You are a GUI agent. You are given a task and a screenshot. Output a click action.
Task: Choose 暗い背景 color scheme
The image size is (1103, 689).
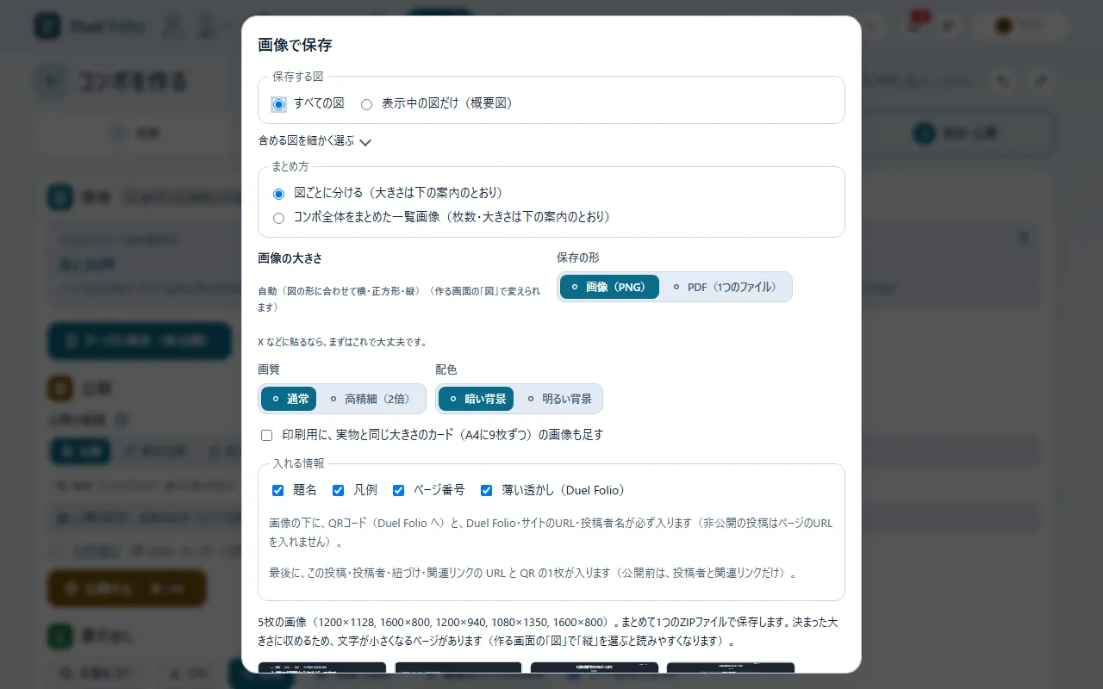[476, 399]
